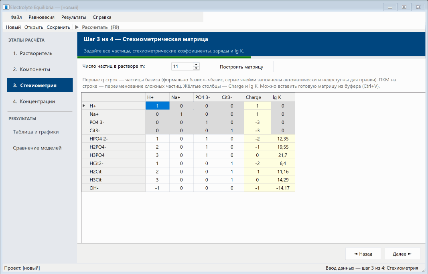Increase particle count with the spinner up arrow
428x274 pixels.
pos(196,64)
